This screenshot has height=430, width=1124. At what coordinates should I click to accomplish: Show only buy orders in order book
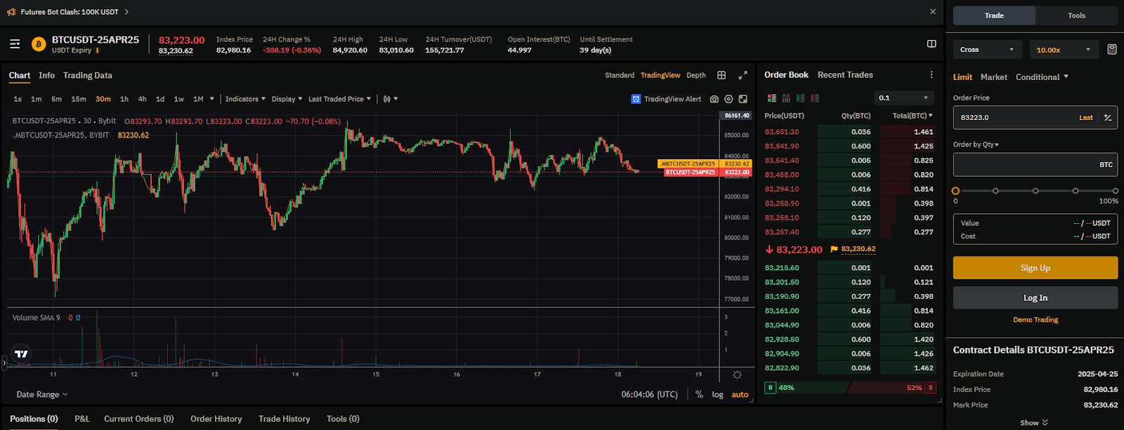click(x=801, y=98)
